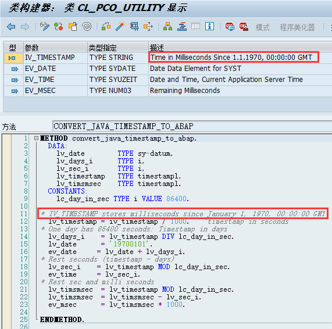Open the Where-Used List icon
This screenshot has width=332, height=329.
point(134,27)
